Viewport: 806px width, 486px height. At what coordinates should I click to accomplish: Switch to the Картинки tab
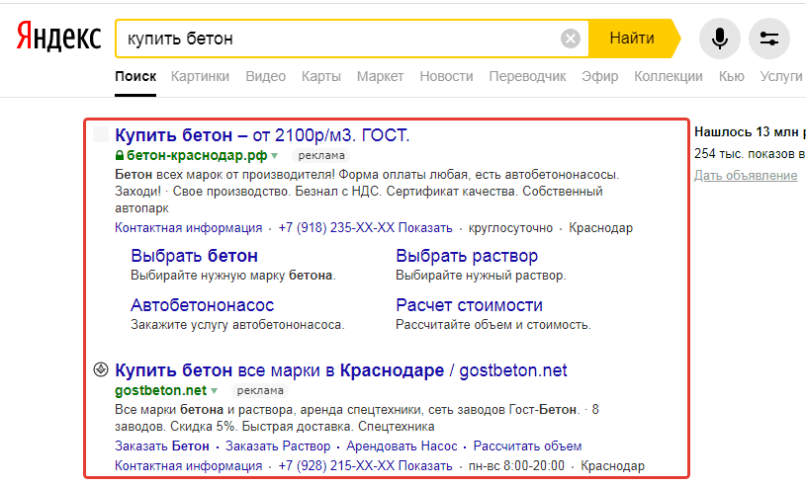coord(200,76)
